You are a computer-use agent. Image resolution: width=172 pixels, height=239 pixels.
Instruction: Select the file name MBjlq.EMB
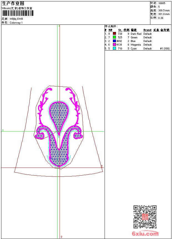pos(16,19)
